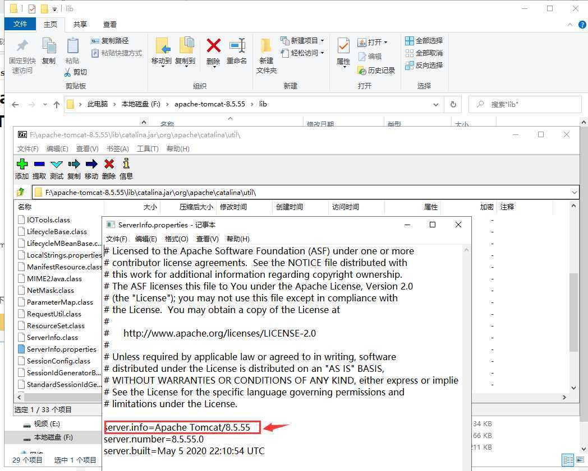Image resolution: width=588 pixels, height=471 pixels.
Task: Click the 此电脑 breadcrumb chevron
Action: coord(115,105)
